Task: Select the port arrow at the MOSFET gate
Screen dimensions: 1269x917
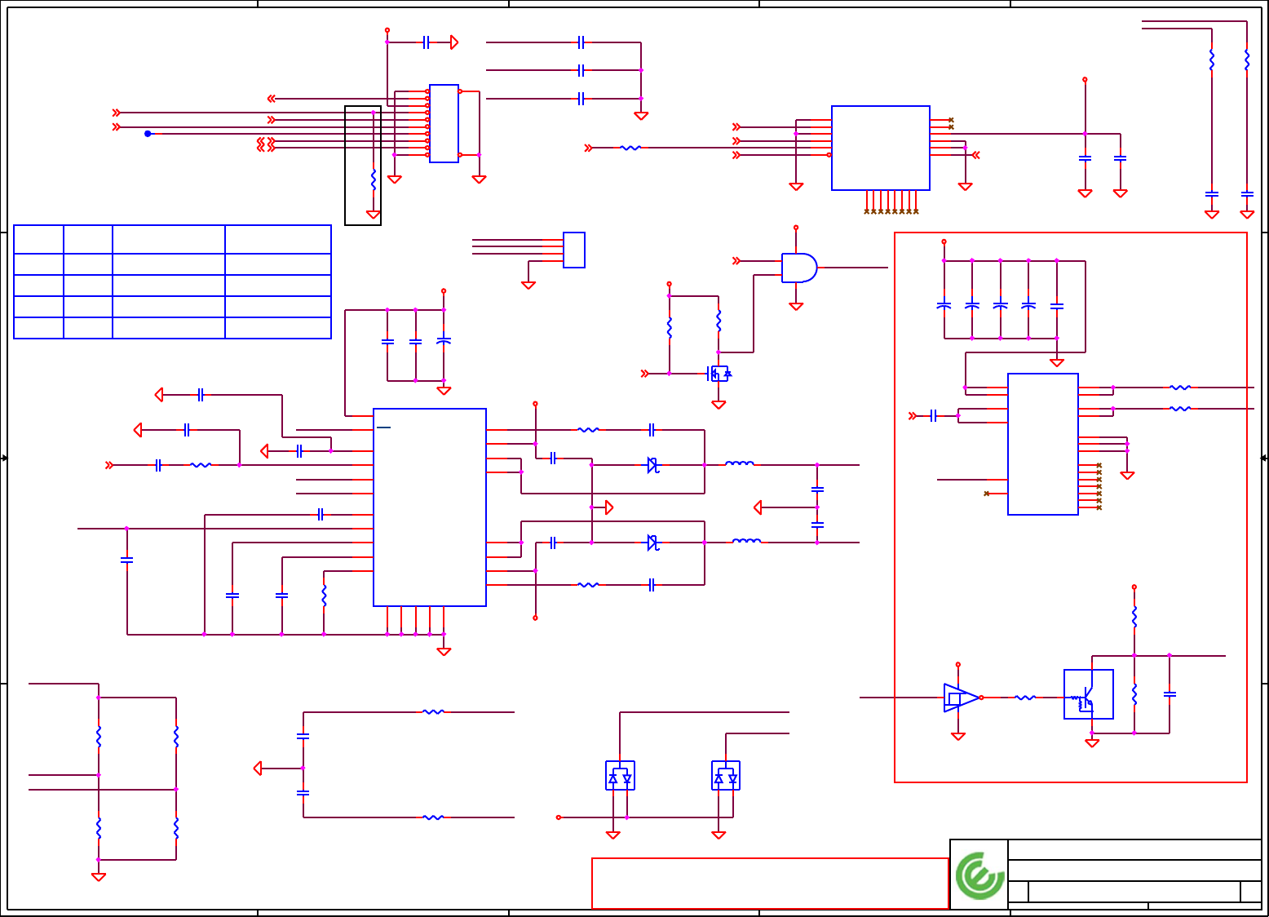Action: coord(645,374)
